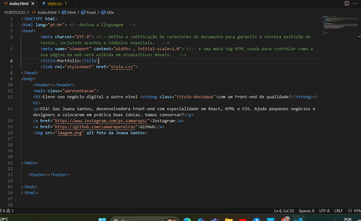Switch to the style.css tab
The width and height of the screenshot is (361, 221).
[x=55, y=4]
